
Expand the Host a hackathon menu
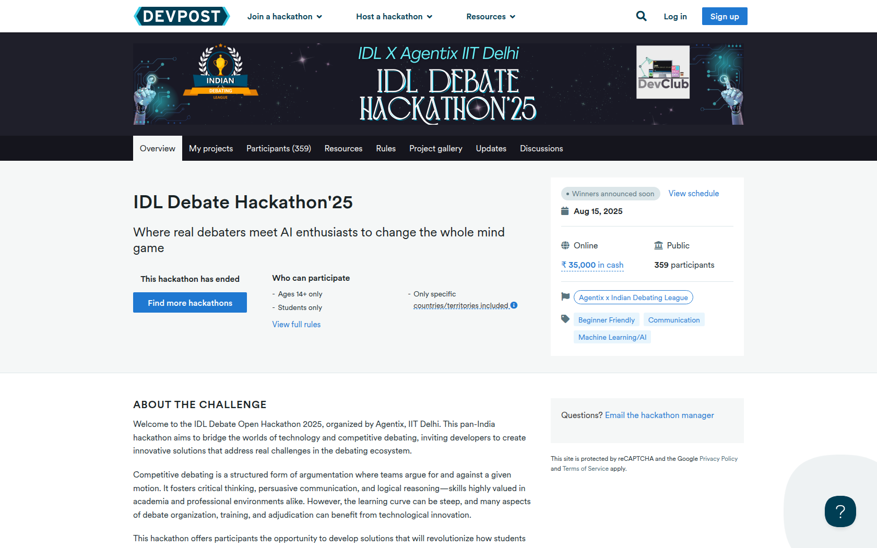point(394,17)
